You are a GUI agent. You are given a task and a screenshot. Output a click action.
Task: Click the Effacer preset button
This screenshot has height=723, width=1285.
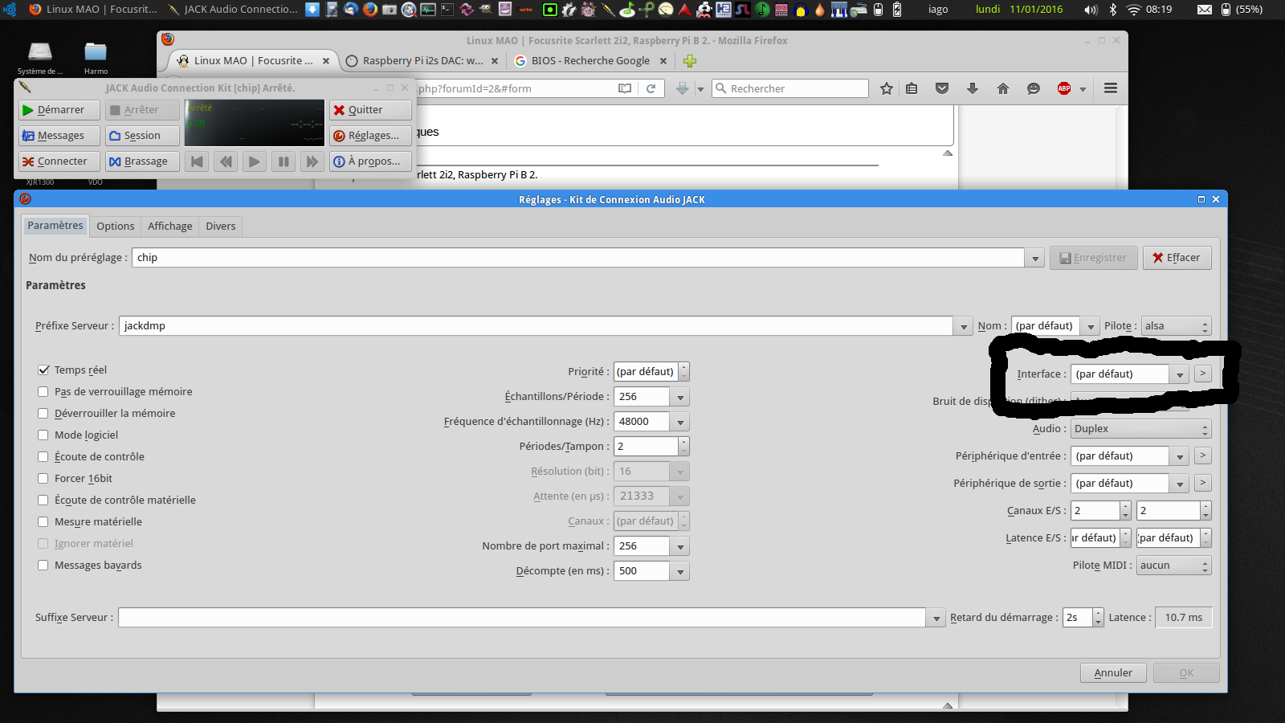pos(1177,258)
